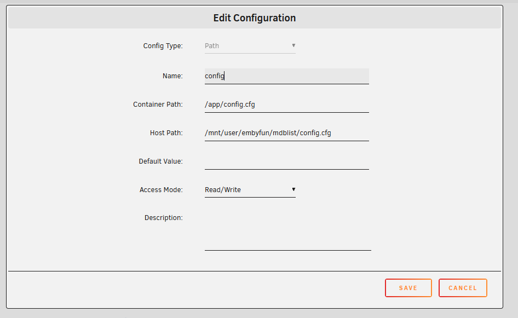Click the empty Default Value field
518x318 pixels.
point(286,161)
